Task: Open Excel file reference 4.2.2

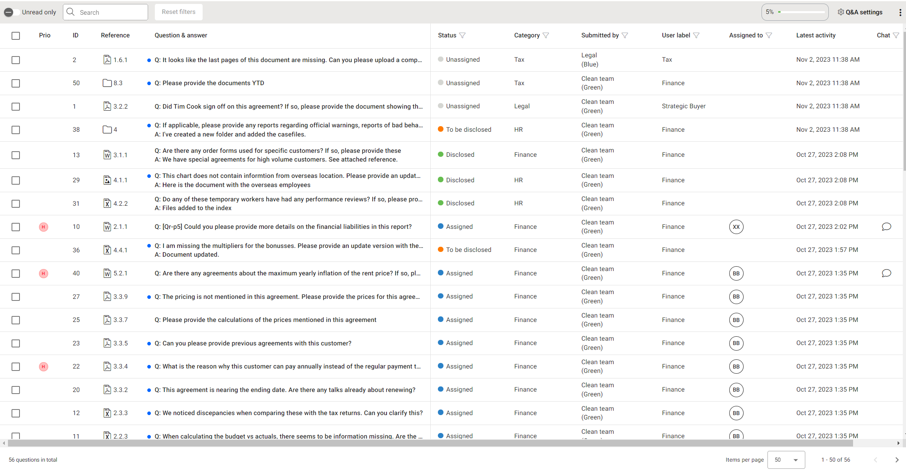Action: [x=115, y=203]
